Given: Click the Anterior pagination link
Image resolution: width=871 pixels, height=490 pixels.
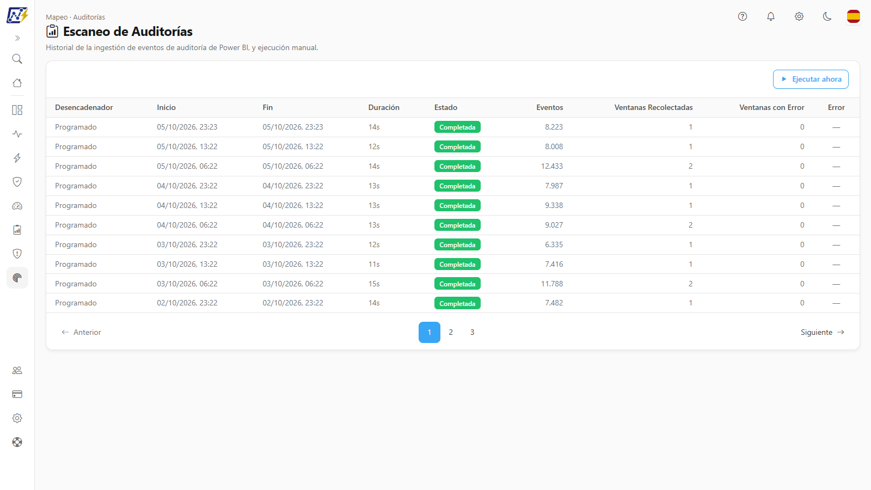Looking at the screenshot, I should coord(81,332).
